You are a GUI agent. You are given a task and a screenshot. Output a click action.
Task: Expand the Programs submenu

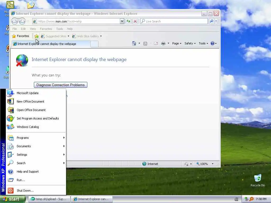click(x=36, y=138)
